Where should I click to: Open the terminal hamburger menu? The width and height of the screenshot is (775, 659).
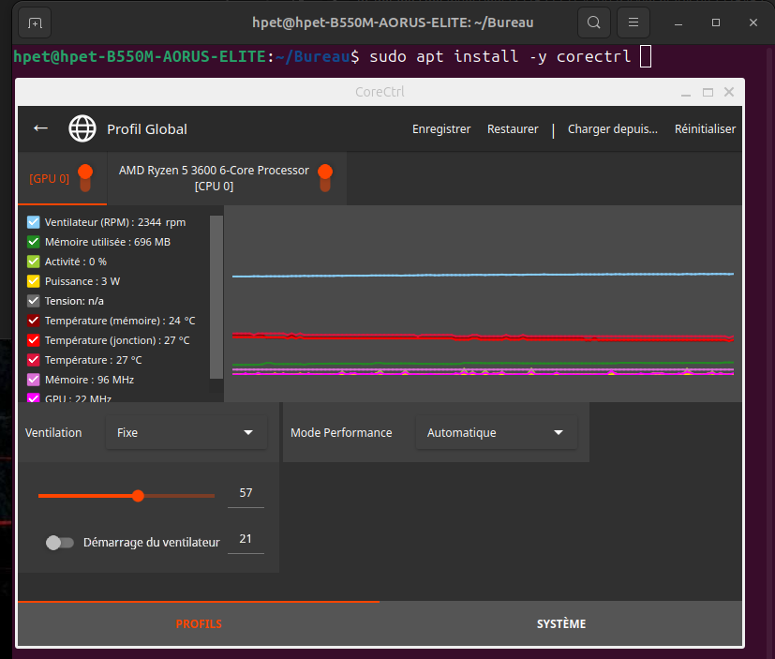point(634,22)
